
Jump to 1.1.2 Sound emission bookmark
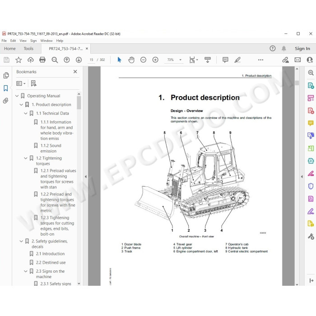pyautogui.click(x=51, y=149)
